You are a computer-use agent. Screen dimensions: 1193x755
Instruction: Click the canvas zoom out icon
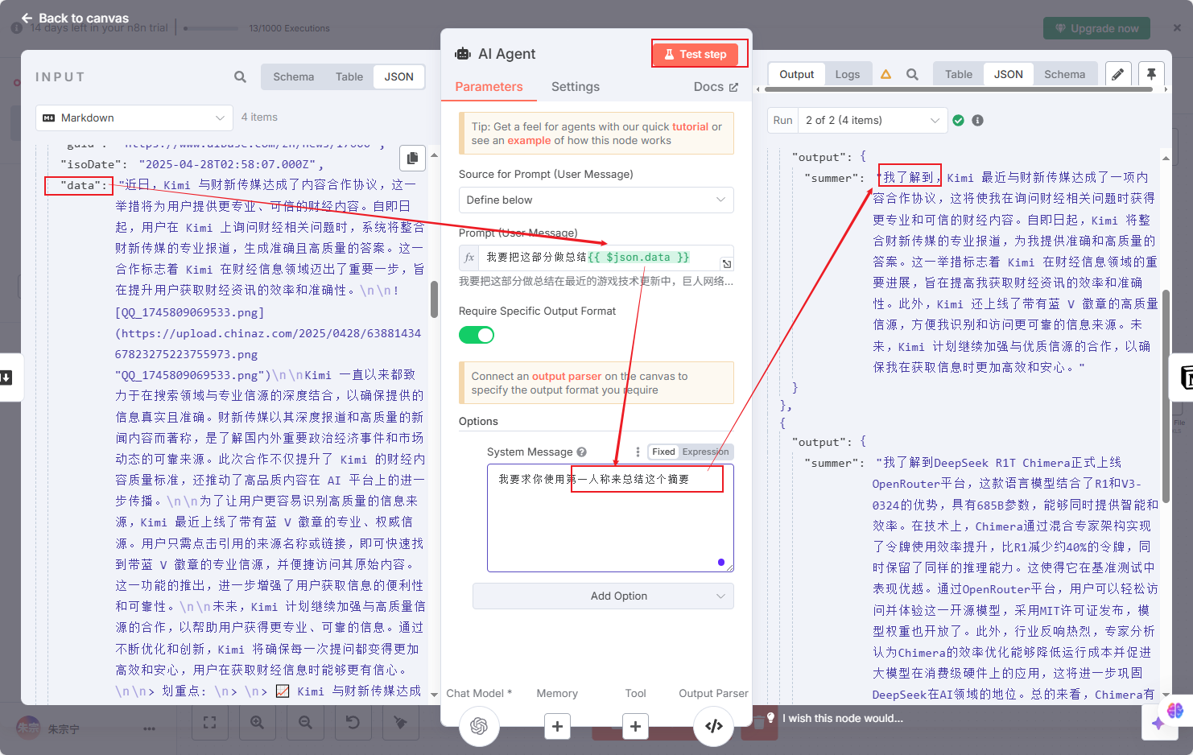coord(305,723)
